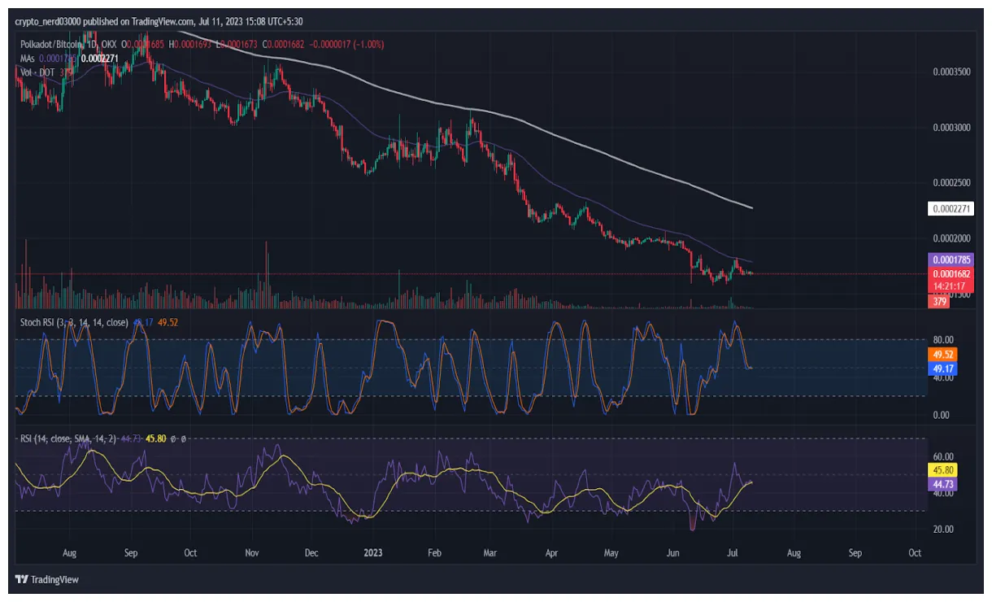Click the blue 49.17 Stoch RSI label
992x602 pixels.
point(942,369)
